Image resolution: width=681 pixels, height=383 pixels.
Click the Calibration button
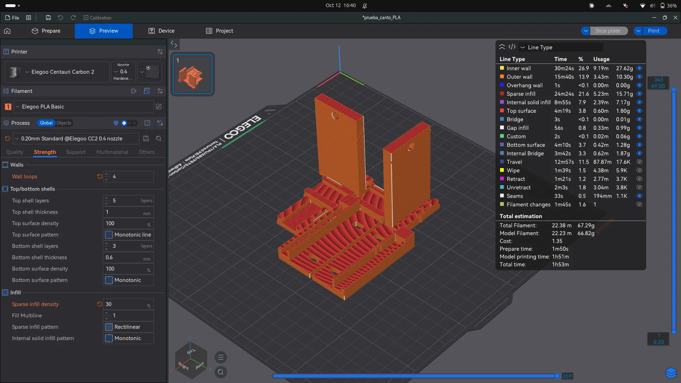[x=97, y=18]
